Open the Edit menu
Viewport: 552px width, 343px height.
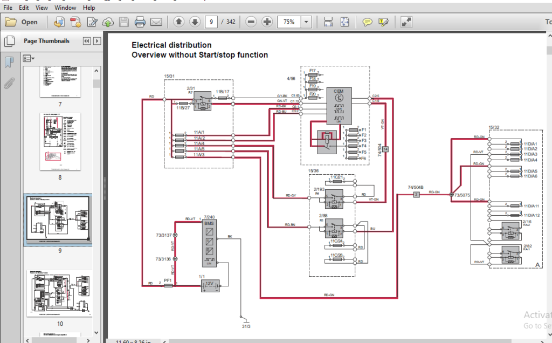[24, 8]
